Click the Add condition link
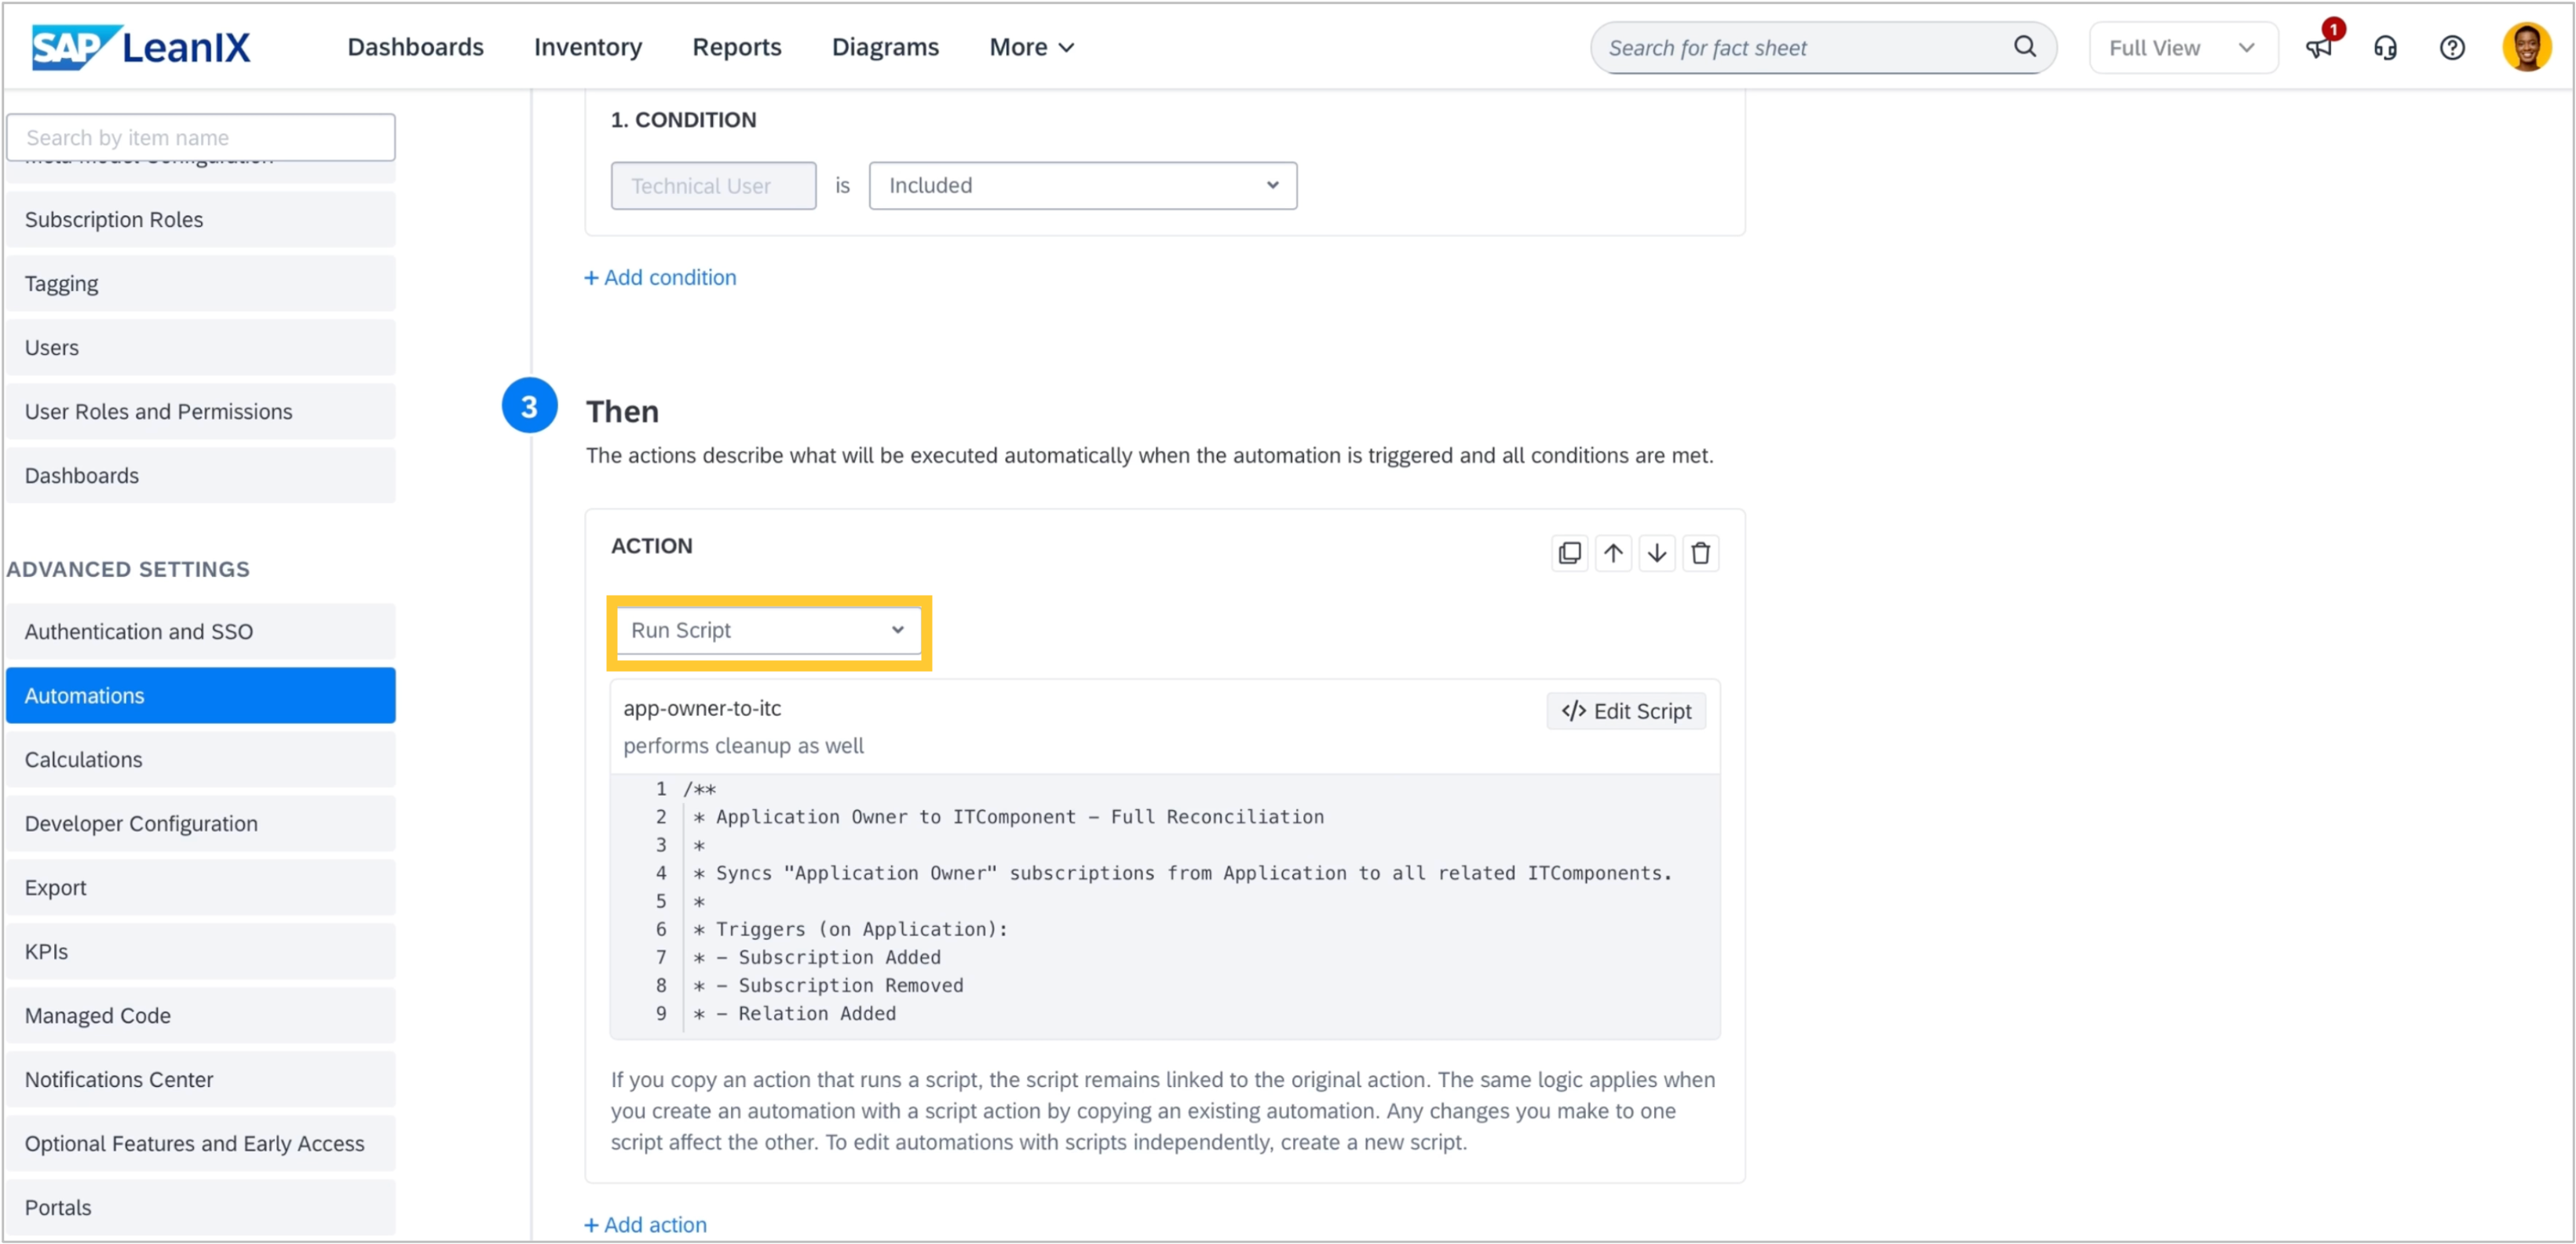Image resolution: width=2576 pixels, height=1244 pixels. point(660,278)
